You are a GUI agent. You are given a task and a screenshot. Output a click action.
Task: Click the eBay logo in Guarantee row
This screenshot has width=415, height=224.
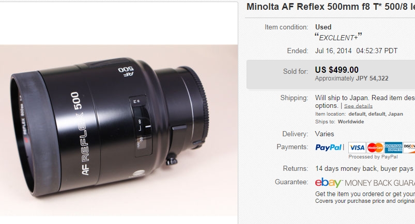328,183
